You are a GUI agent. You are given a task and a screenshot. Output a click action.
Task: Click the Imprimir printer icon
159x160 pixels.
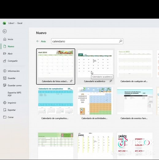(5, 103)
